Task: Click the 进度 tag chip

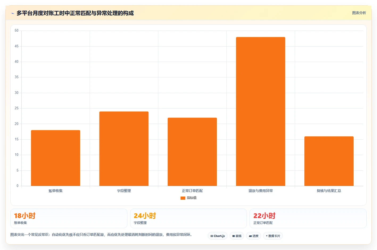Action: tap(254, 236)
